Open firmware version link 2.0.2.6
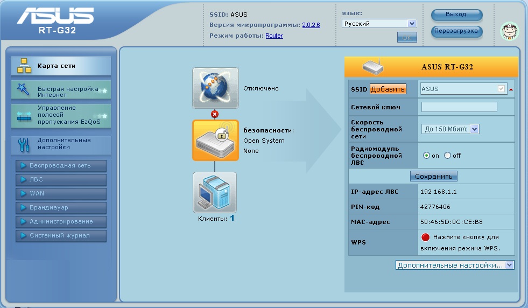This screenshot has width=528, height=308. 311,25
